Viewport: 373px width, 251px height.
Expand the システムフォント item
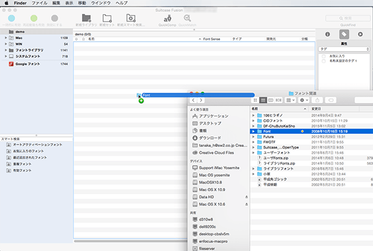pyautogui.click(x=6, y=57)
